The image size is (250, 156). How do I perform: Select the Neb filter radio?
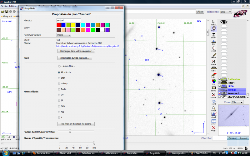tap(59, 106)
